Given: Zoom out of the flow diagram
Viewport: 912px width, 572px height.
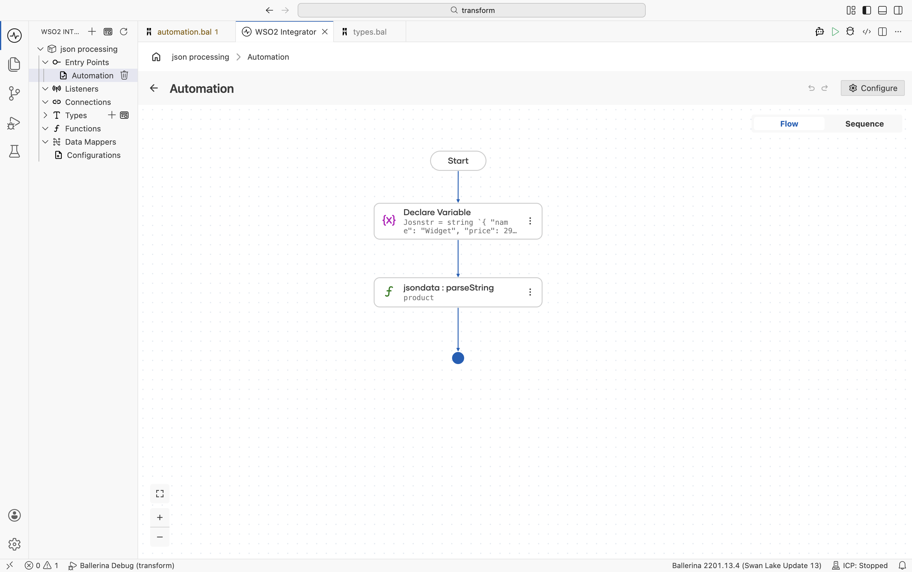Looking at the screenshot, I should (x=160, y=537).
